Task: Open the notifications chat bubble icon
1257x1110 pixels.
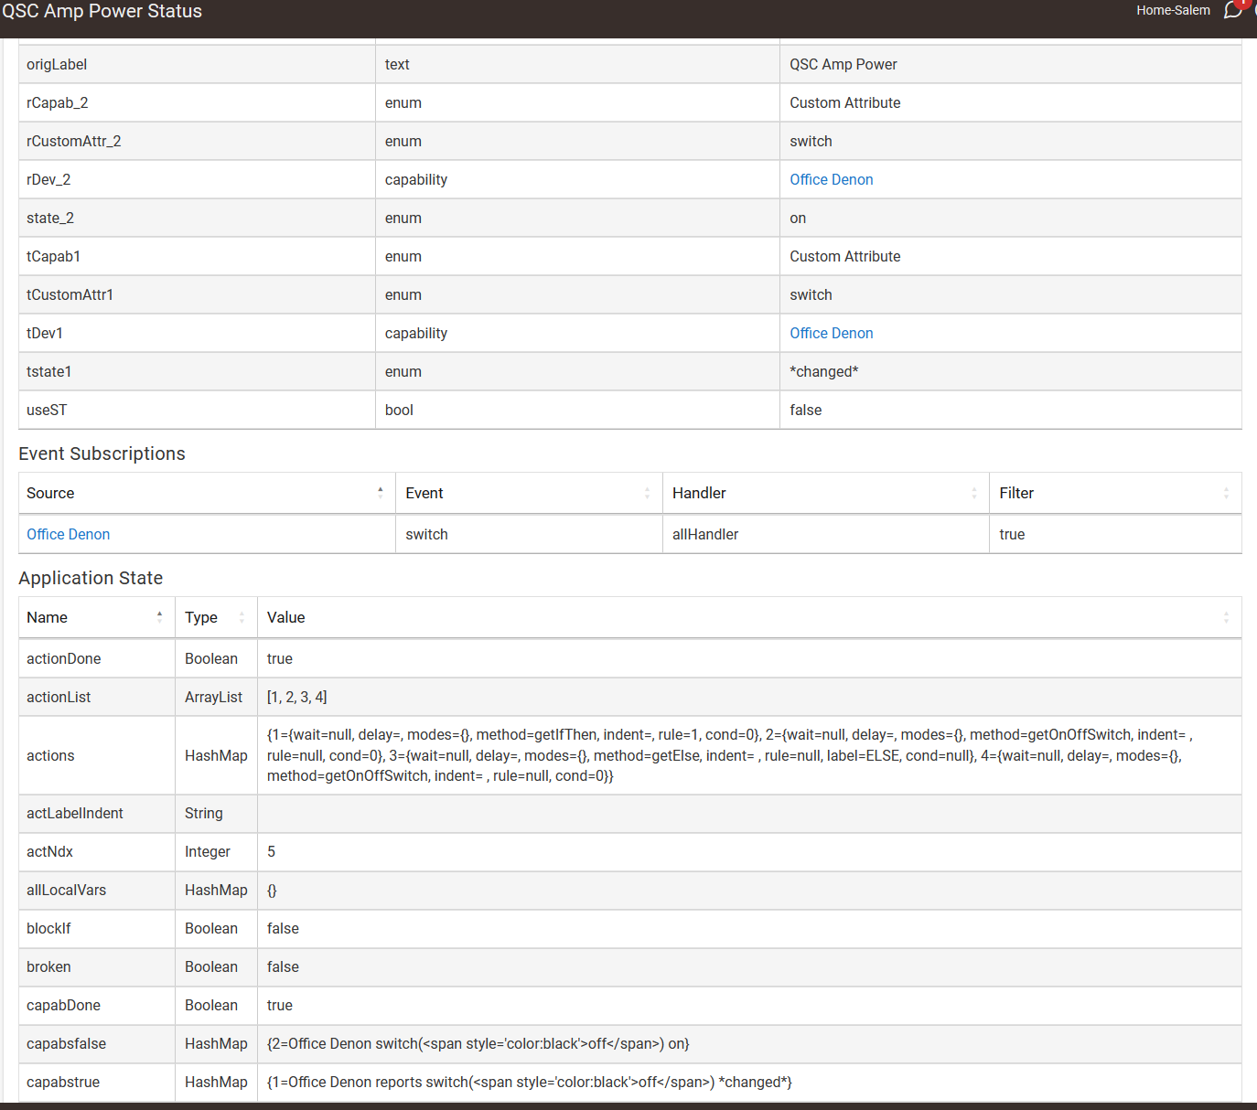Action: 1233,11
